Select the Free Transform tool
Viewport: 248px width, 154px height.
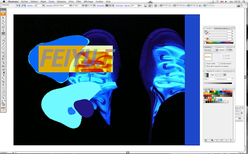point(3,59)
